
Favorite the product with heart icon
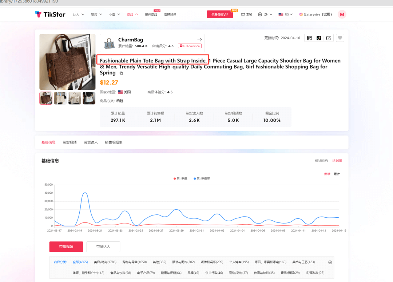click(x=340, y=38)
